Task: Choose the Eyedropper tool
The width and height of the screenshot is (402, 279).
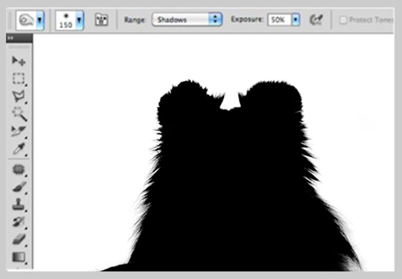Action: click(x=19, y=149)
